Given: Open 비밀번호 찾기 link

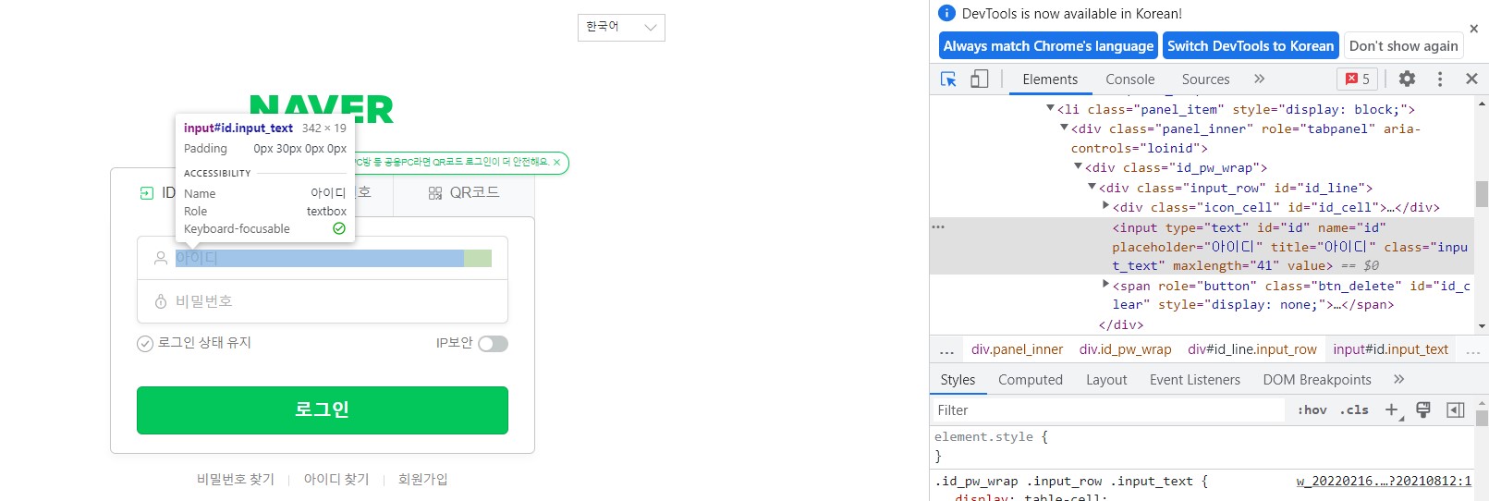Looking at the screenshot, I should 235,479.
